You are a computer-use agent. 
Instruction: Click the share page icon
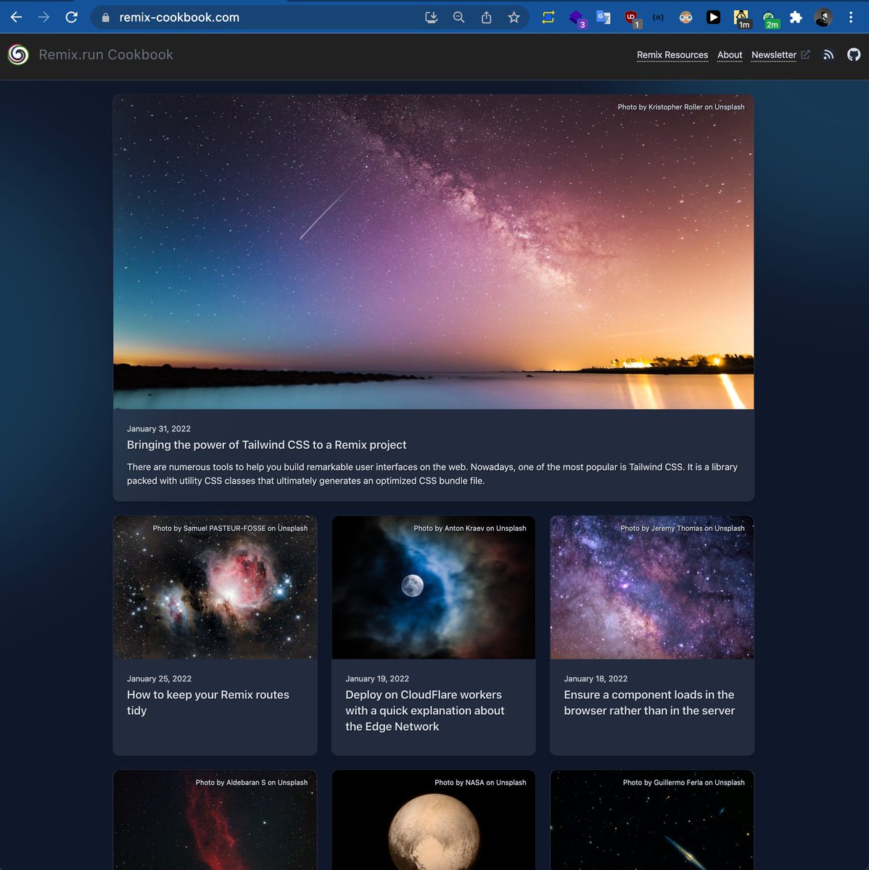click(x=487, y=17)
